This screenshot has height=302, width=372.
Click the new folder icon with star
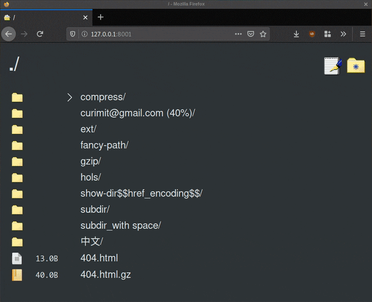tap(356, 66)
